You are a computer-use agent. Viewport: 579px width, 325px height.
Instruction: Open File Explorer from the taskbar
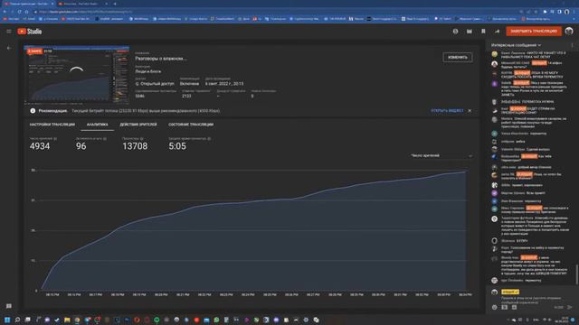click(67, 320)
